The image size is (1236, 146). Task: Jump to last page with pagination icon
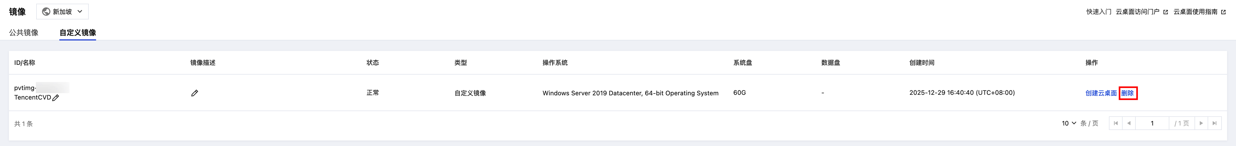click(x=1214, y=123)
